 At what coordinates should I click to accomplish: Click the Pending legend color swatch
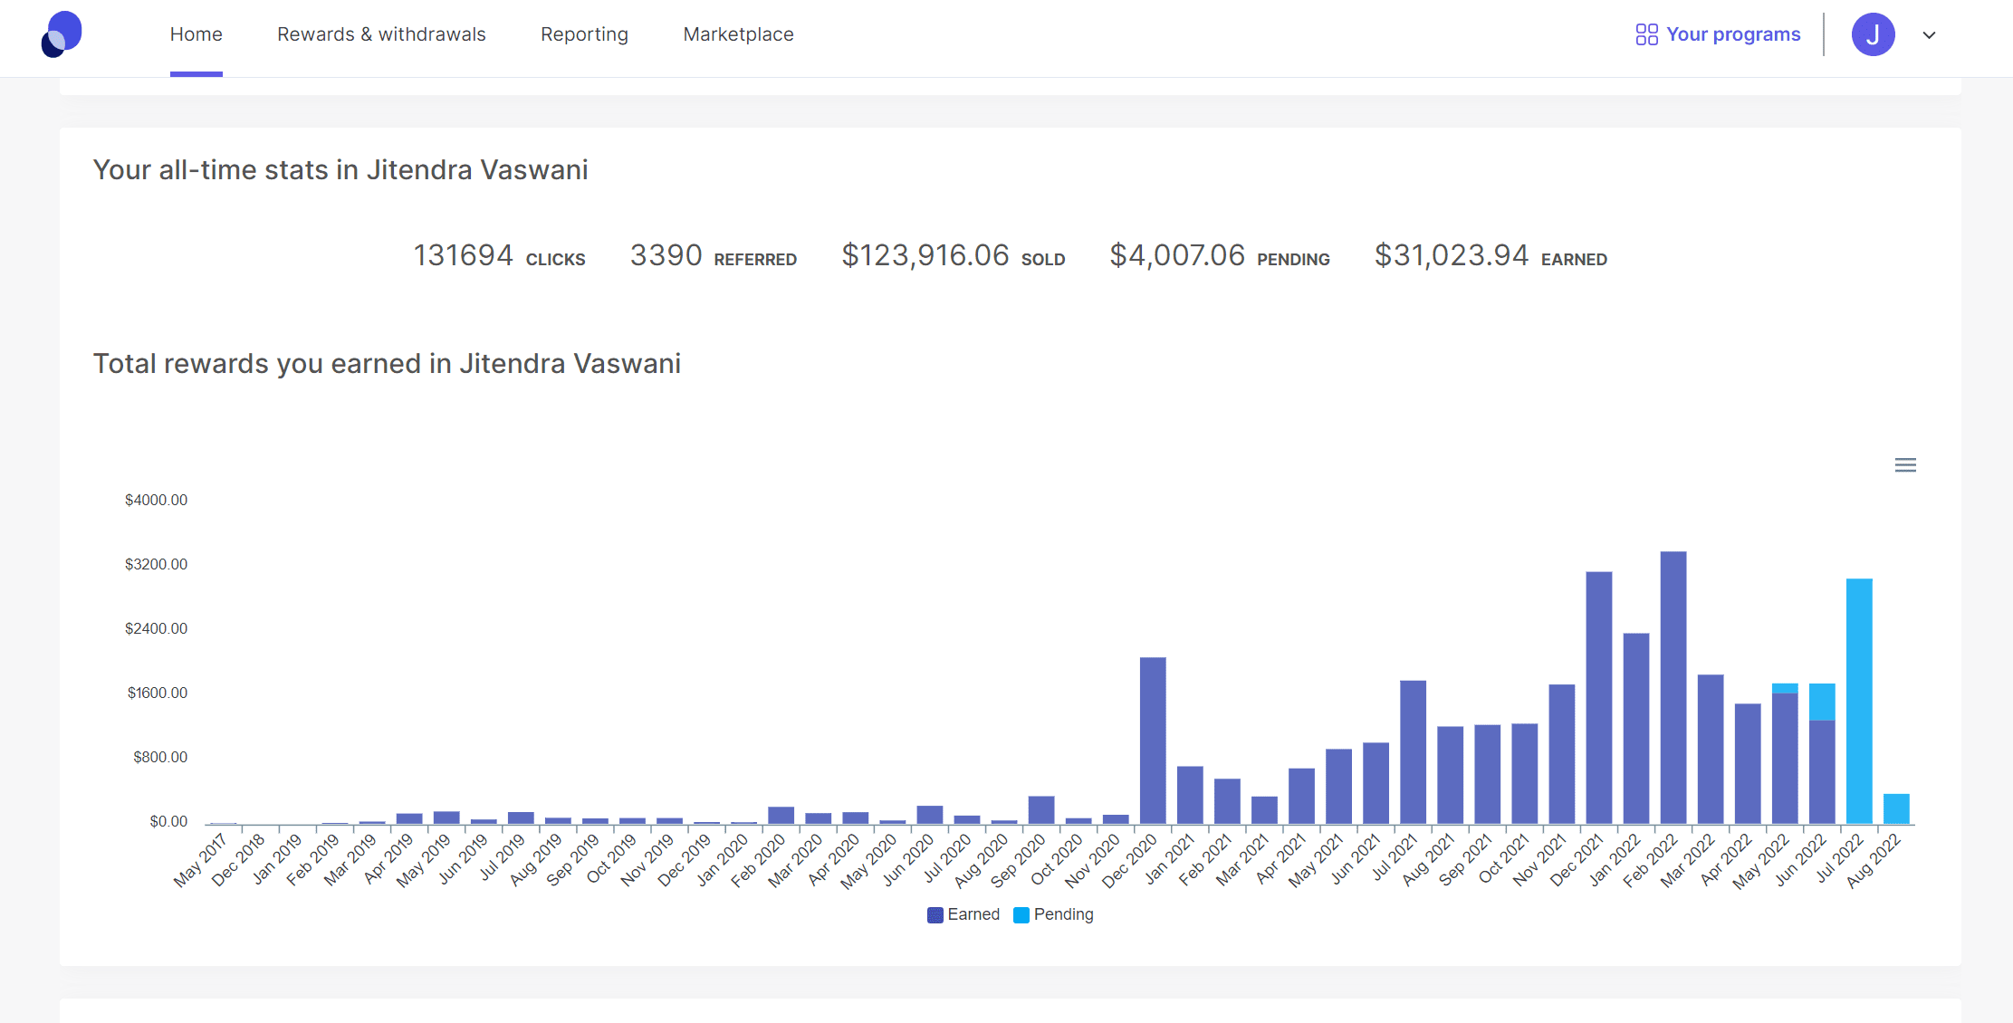[x=1021, y=915]
